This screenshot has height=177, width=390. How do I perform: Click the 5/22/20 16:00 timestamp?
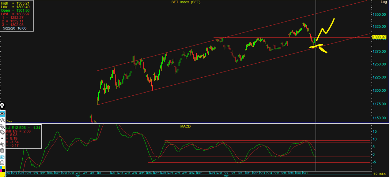[15, 28]
